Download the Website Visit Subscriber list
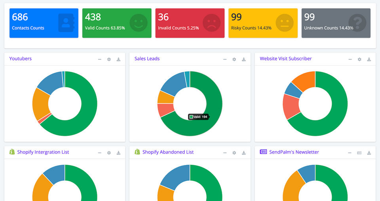The width and height of the screenshot is (380, 201). coord(369,59)
